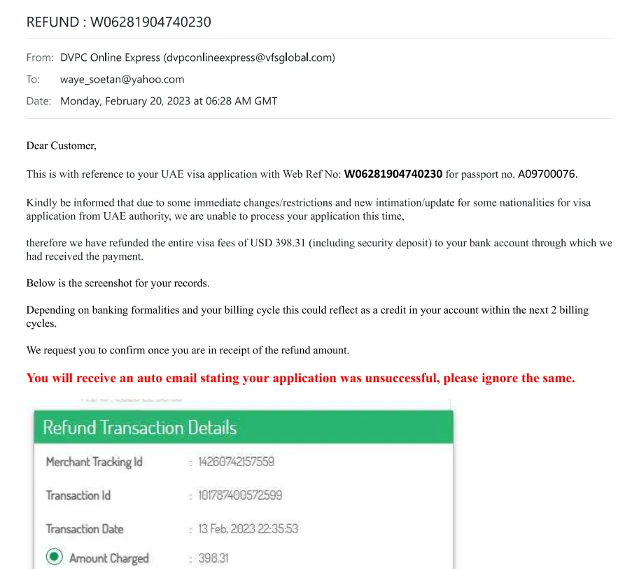Click the green Refund Transaction Details header
This screenshot has height=569, width=632.
click(x=243, y=427)
